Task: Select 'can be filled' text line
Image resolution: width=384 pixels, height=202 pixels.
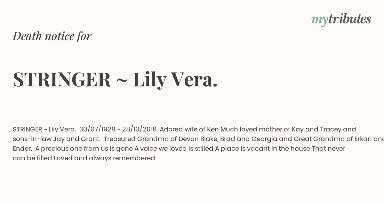Action: 32,158
